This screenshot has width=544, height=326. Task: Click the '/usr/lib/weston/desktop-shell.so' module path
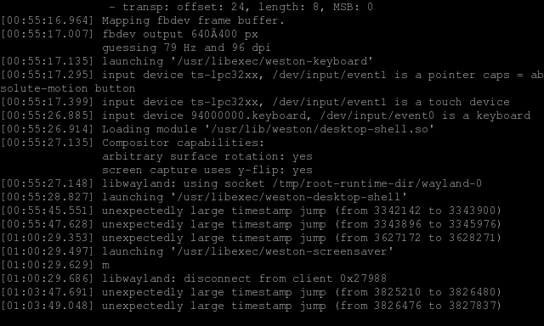point(320,129)
